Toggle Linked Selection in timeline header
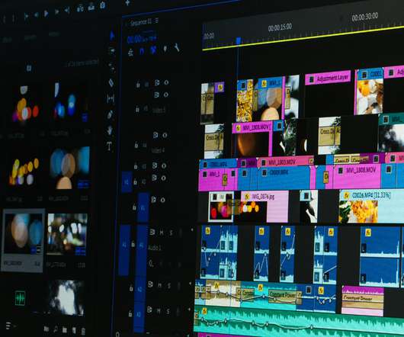The image size is (404, 337). click(153, 50)
